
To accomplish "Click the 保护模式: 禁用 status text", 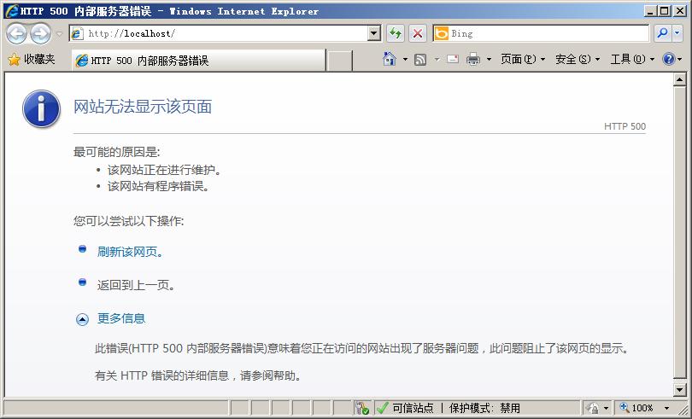I will coord(484,408).
